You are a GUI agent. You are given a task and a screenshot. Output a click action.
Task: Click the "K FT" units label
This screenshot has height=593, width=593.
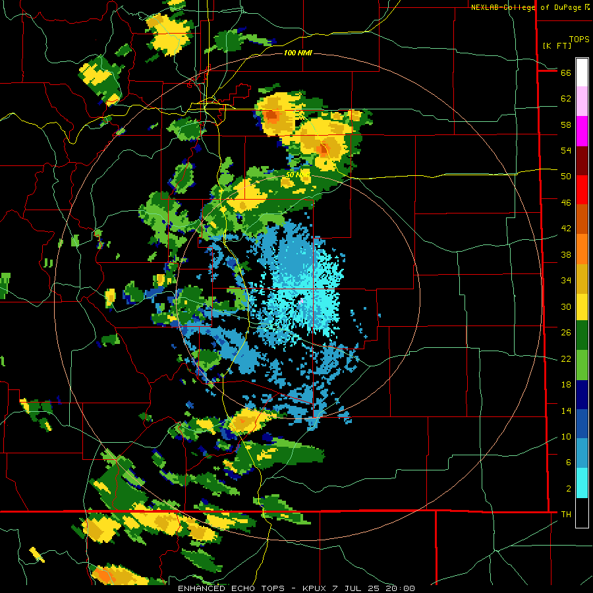(557, 46)
